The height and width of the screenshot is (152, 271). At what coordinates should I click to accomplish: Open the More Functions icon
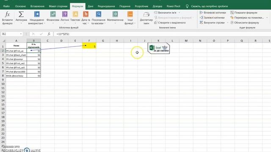pyautogui.click(x=130, y=14)
